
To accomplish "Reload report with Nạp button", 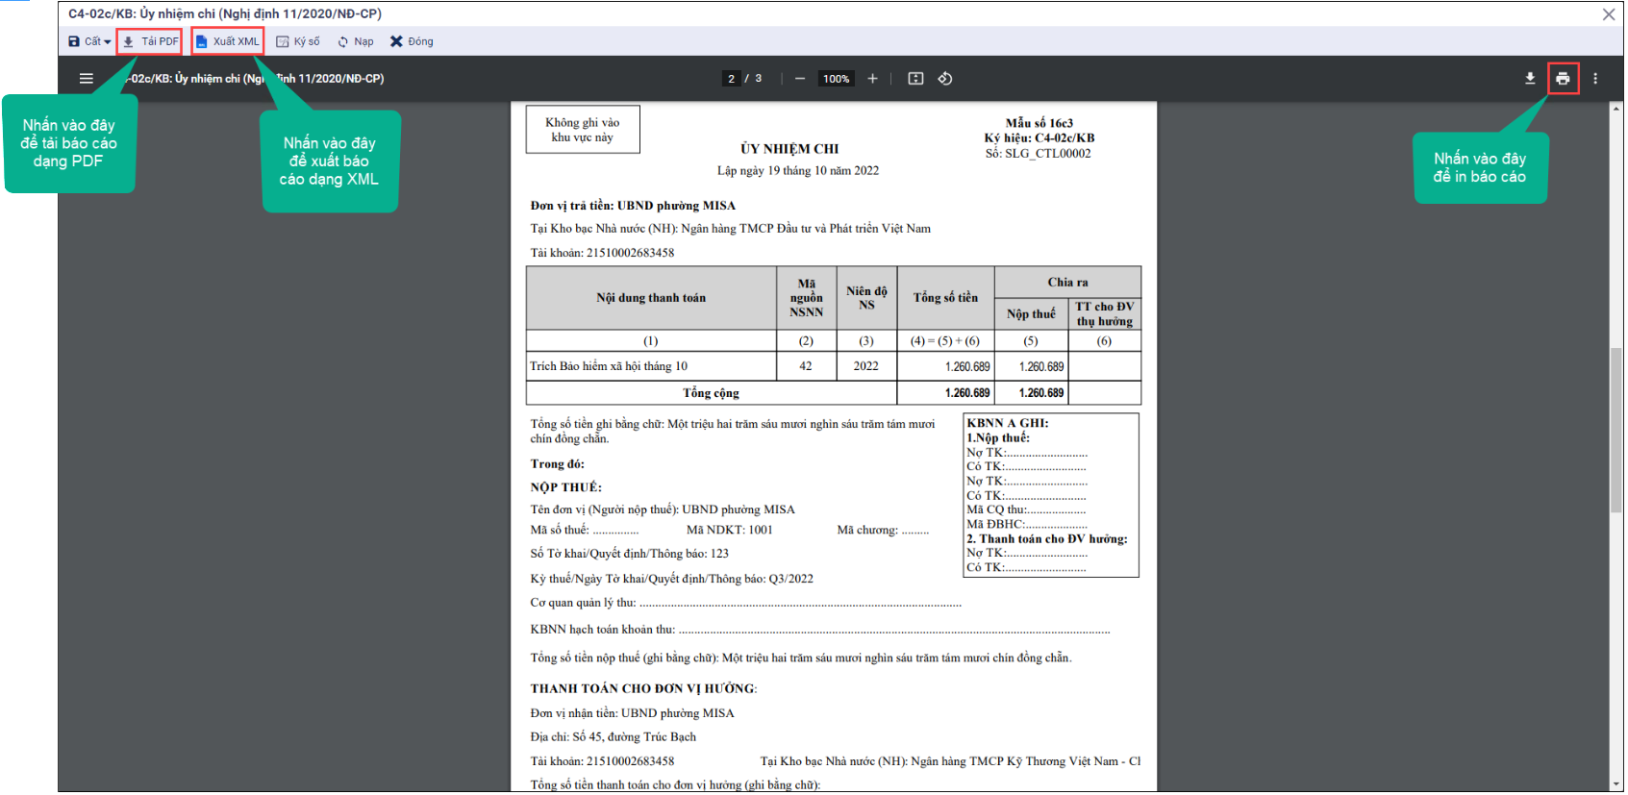I will [355, 41].
